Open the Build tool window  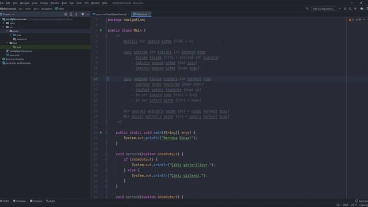tap(51, 201)
